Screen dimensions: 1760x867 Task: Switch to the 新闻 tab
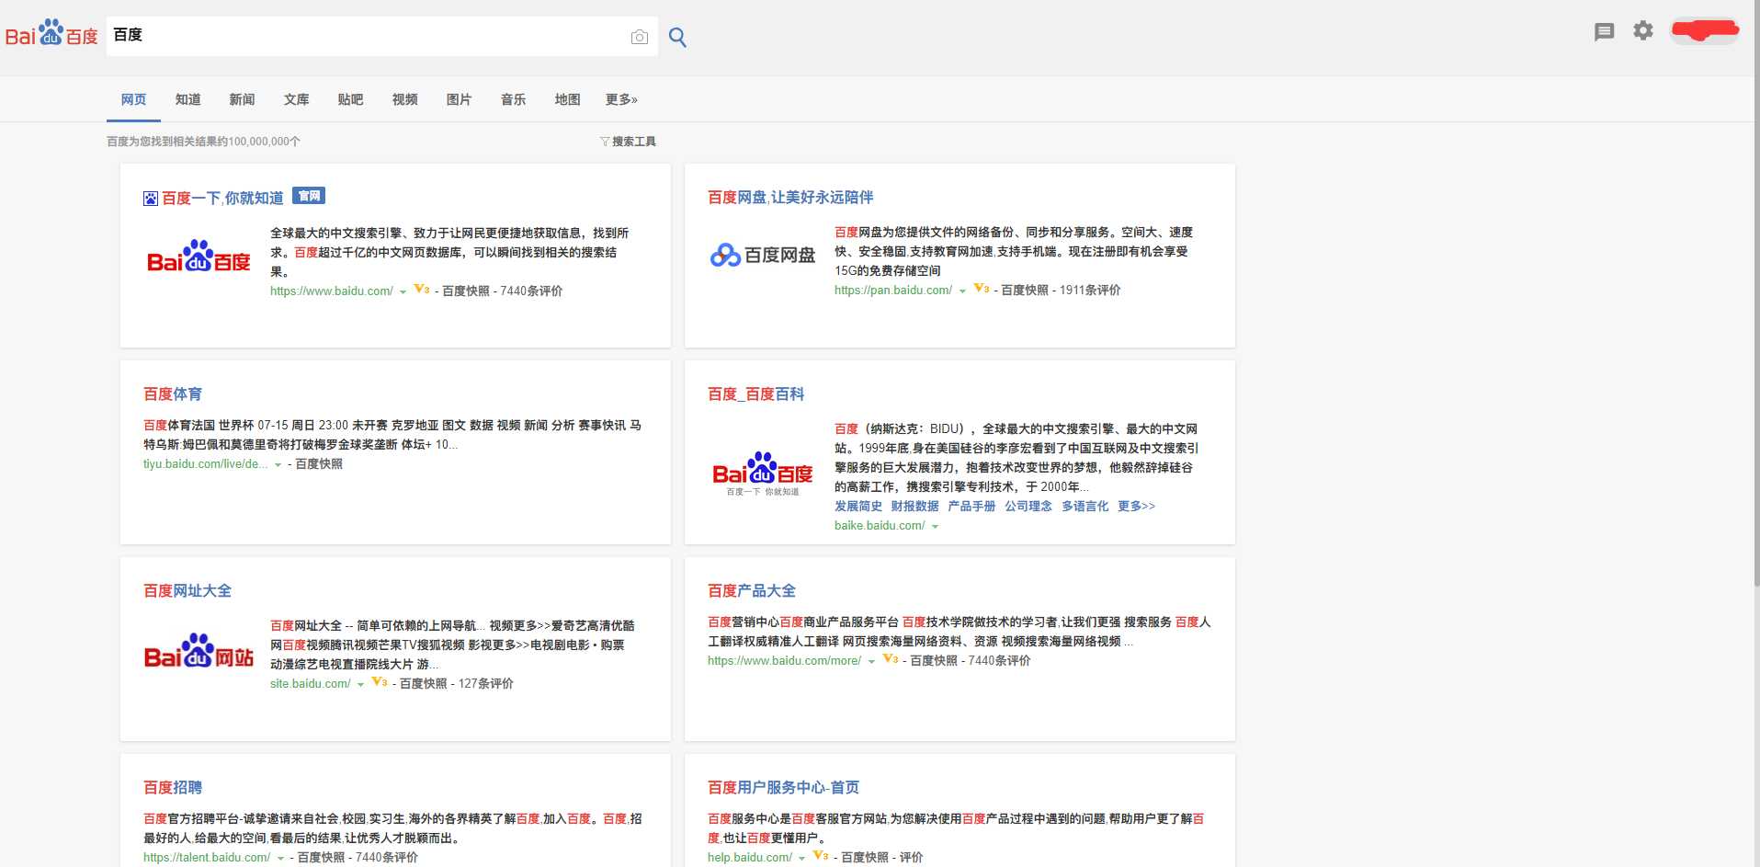coord(242,99)
